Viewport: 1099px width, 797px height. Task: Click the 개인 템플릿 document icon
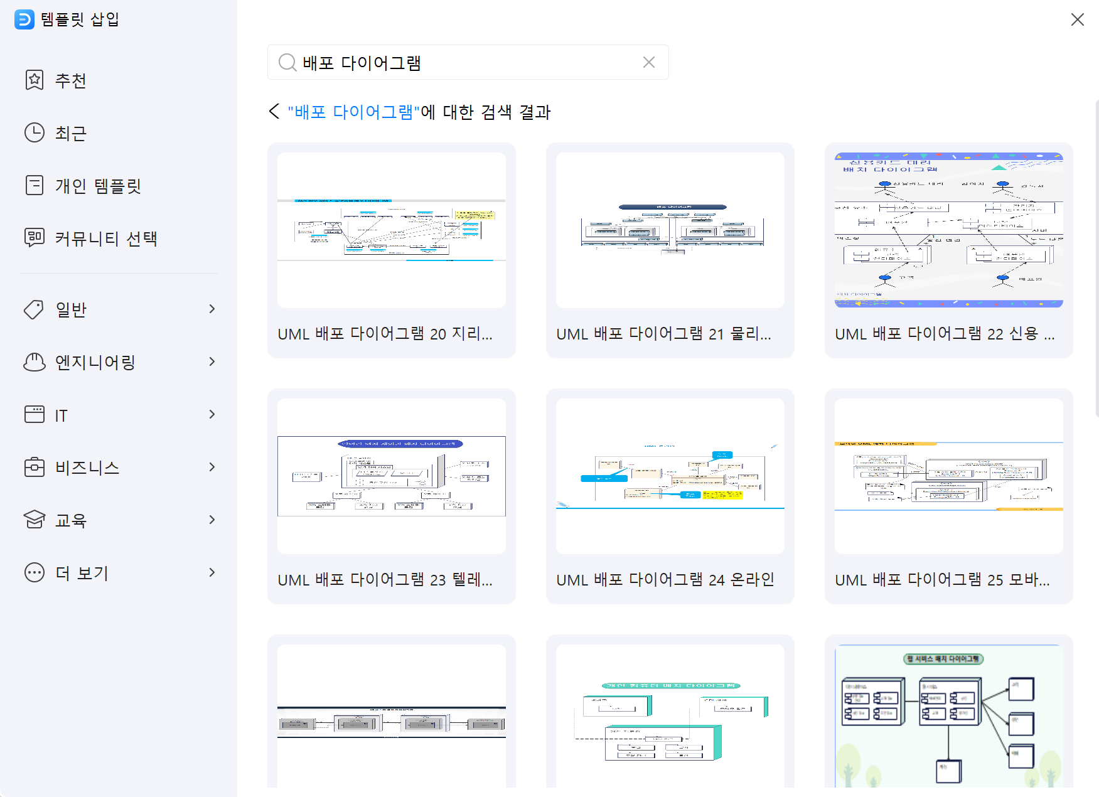35,186
